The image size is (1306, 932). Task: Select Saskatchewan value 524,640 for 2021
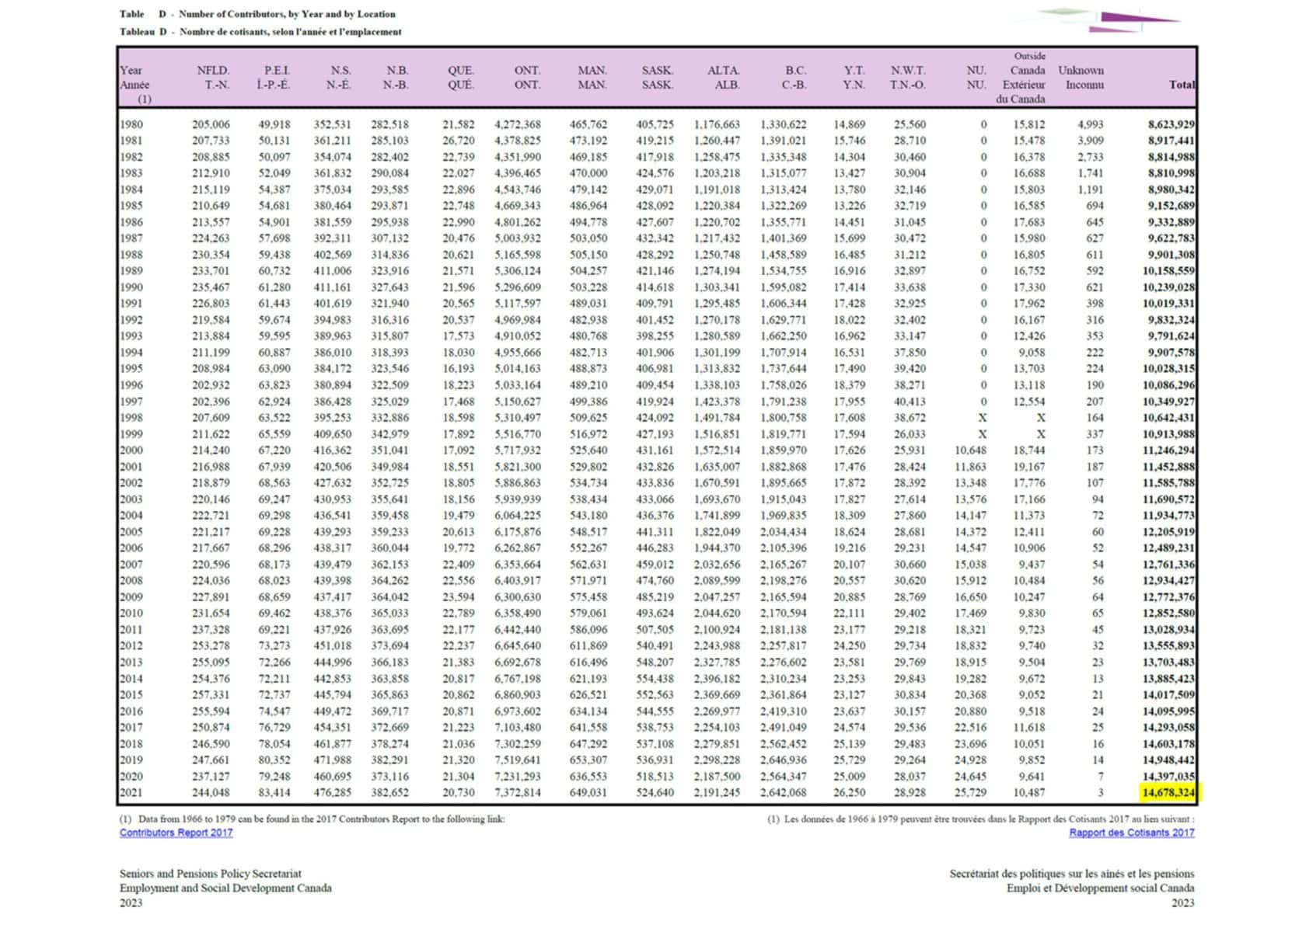(655, 793)
